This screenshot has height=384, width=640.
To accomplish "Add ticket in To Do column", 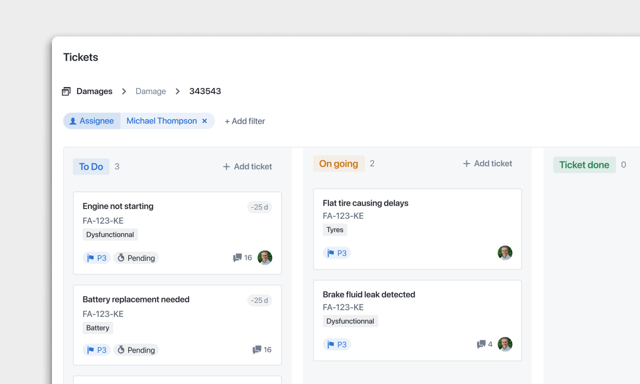I will pos(247,167).
